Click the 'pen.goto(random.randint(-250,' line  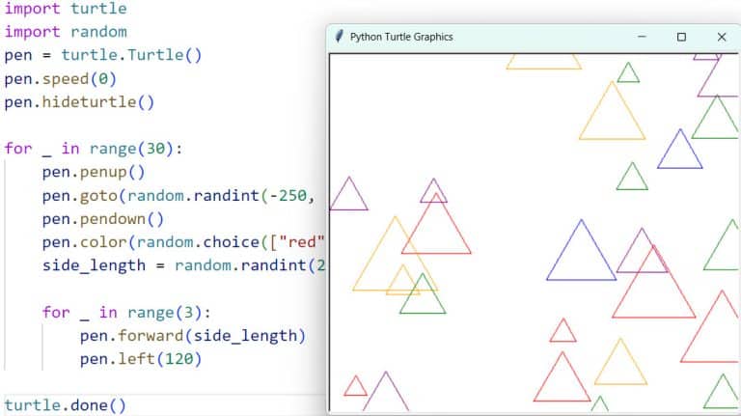pyautogui.click(x=178, y=196)
